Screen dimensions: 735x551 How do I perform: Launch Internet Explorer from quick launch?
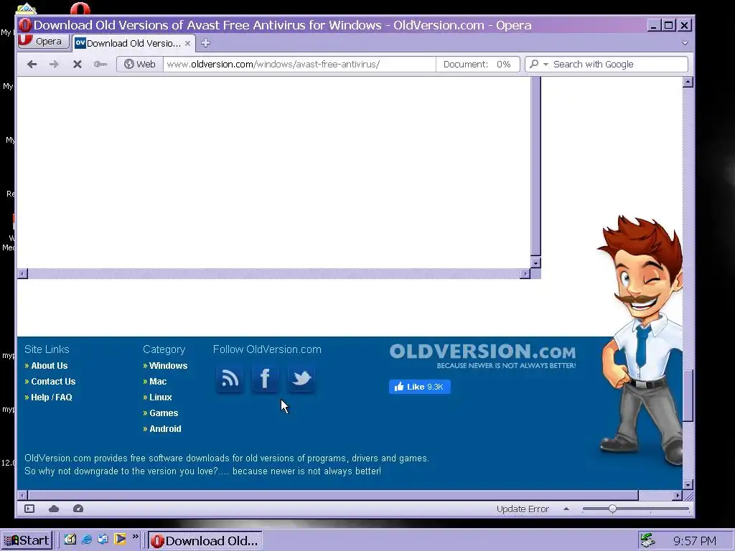point(87,540)
